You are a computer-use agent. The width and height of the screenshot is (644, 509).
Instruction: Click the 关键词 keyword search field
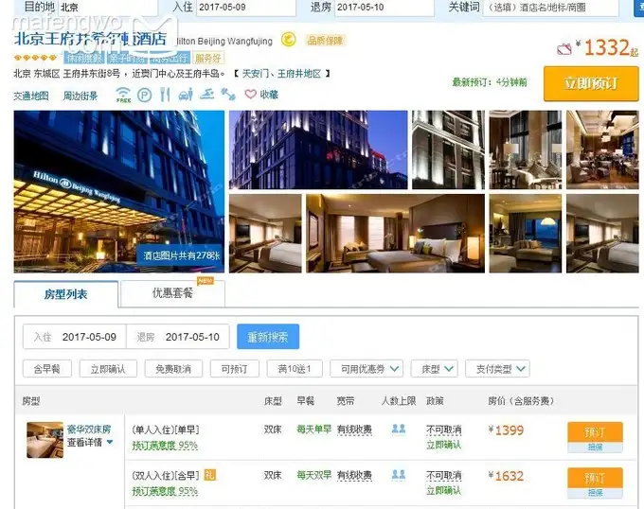(x=550, y=7)
